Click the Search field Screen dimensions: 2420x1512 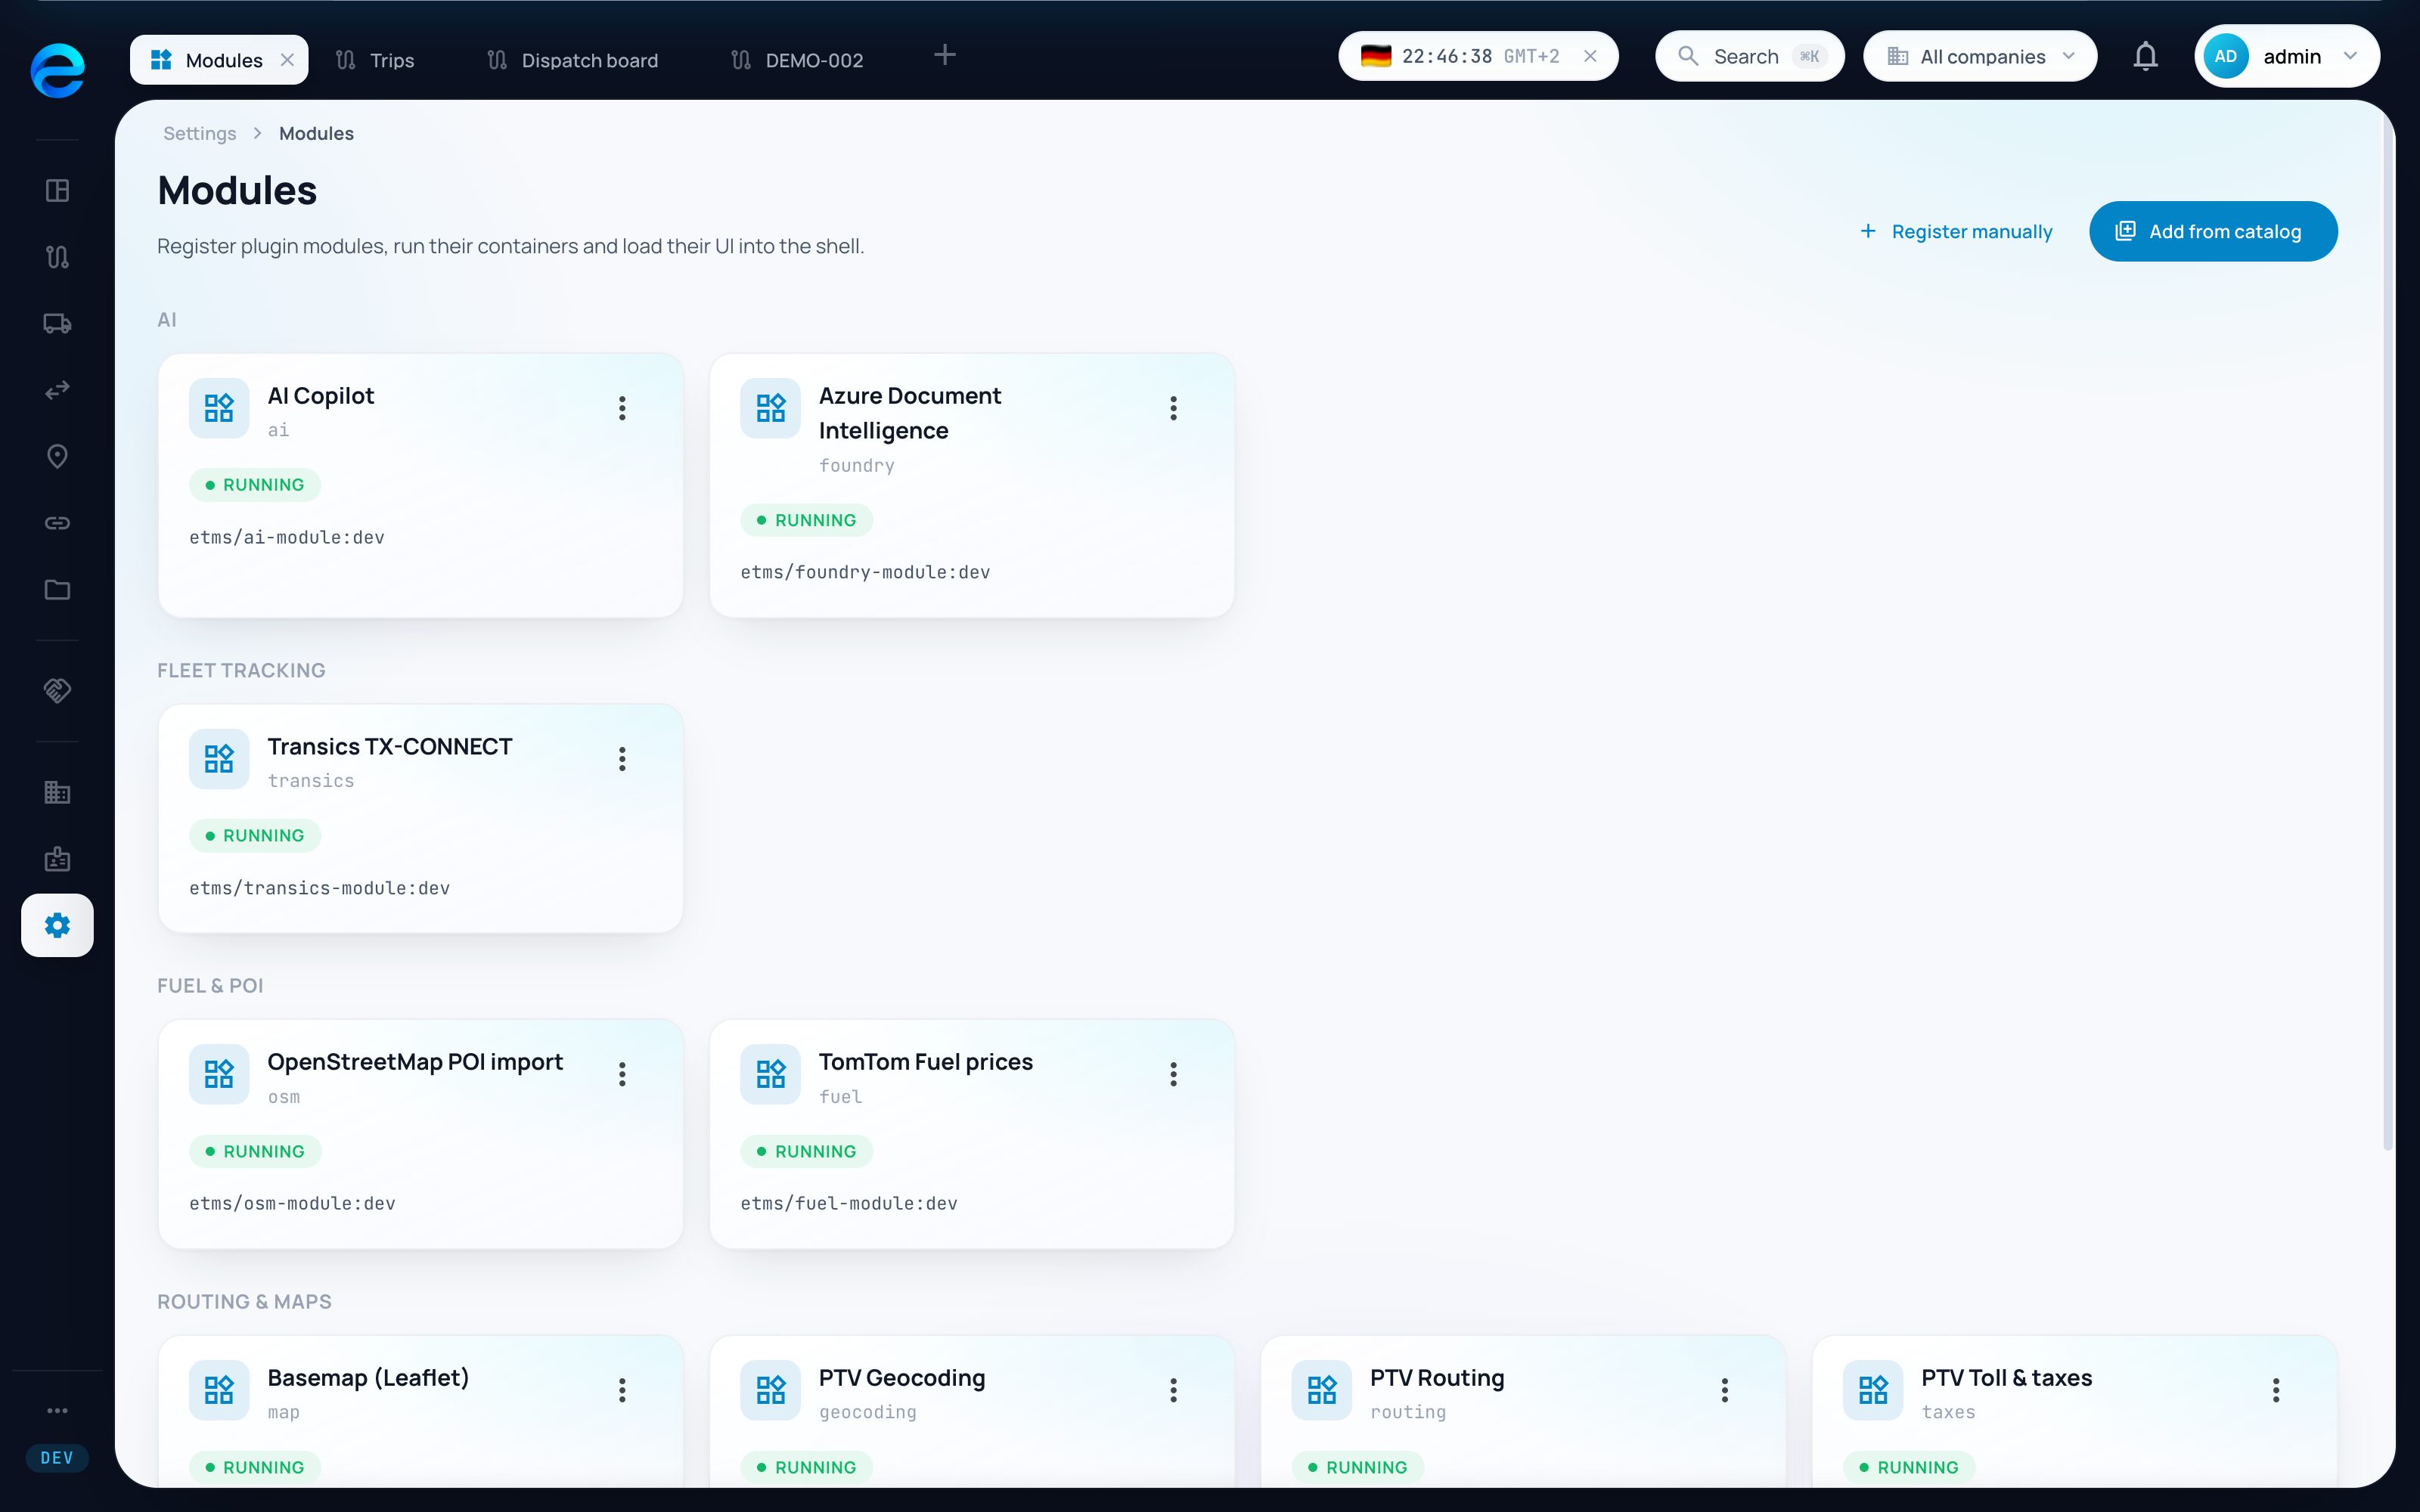[x=1749, y=56]
